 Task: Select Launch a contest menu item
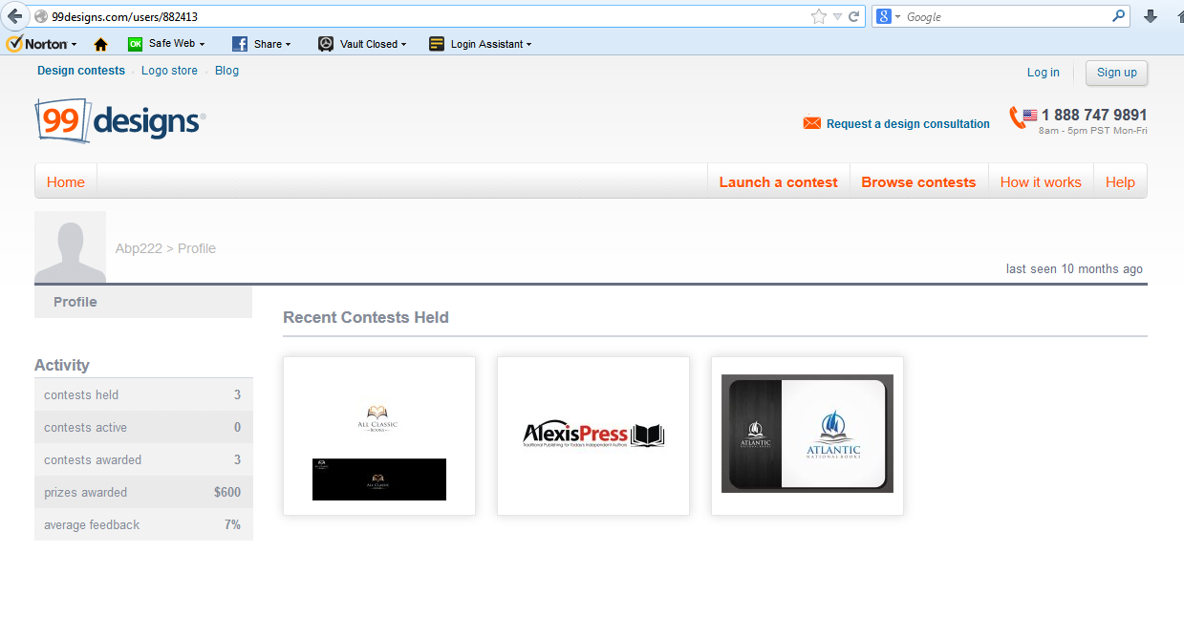point(778,181)
